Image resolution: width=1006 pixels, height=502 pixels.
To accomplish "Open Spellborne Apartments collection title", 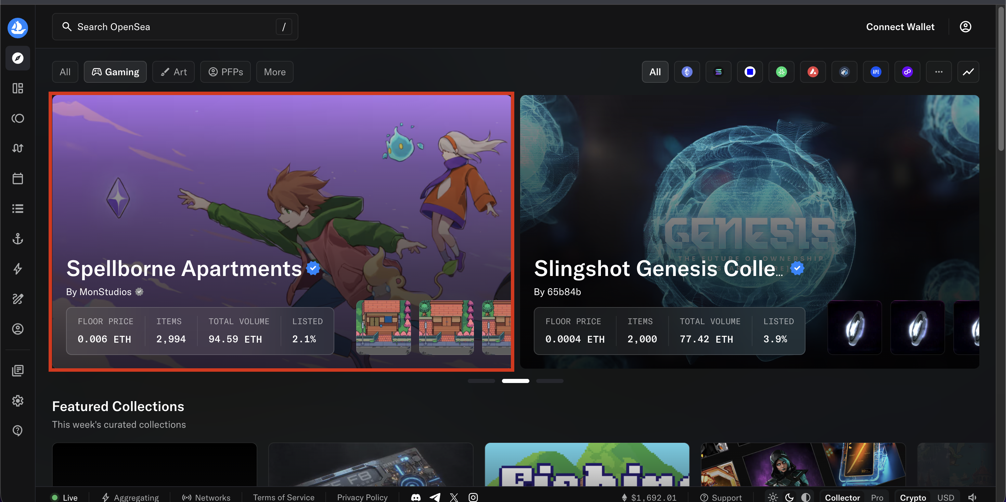I will [x=184, y=268].
